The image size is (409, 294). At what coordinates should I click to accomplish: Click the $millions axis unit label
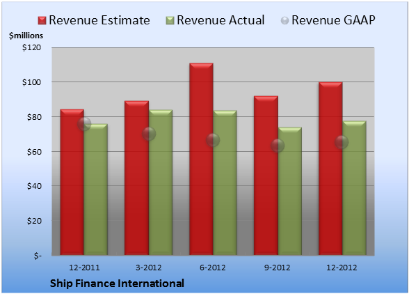tap(26, 36)
